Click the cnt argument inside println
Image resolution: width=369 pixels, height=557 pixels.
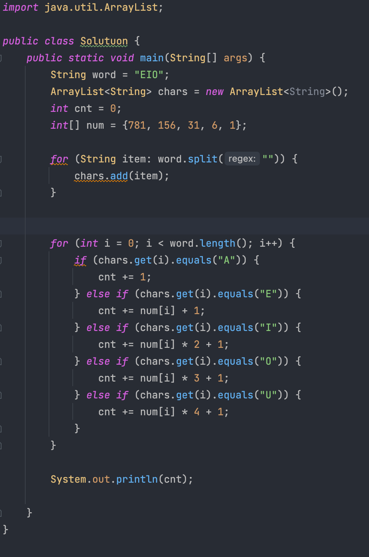coord(173,479)
